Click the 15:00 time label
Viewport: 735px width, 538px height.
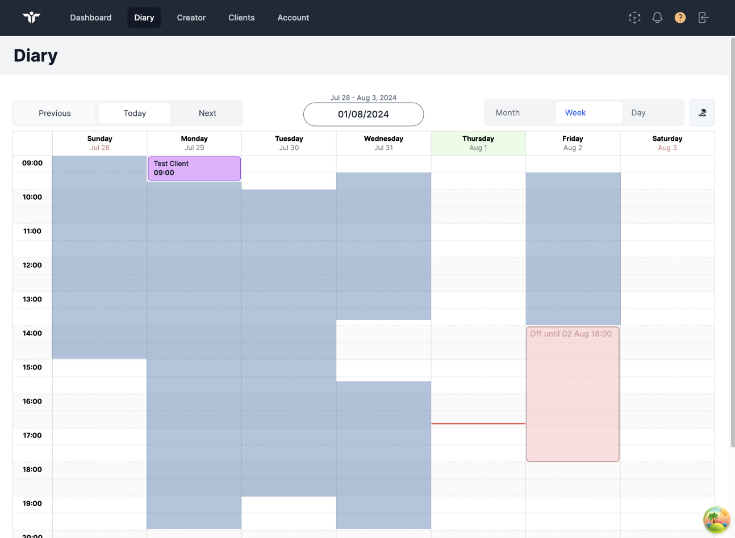pyautogui.click(x=32, y=367)
